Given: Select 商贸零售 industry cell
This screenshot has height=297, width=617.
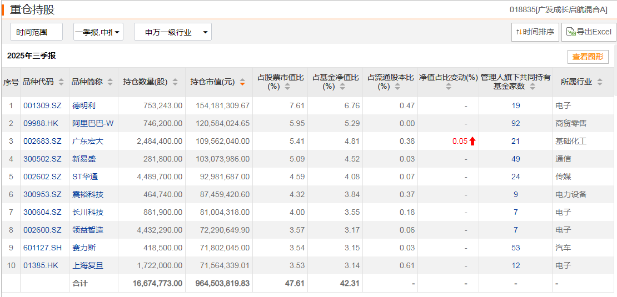Looking at the screenshot, I should (570, 123).
